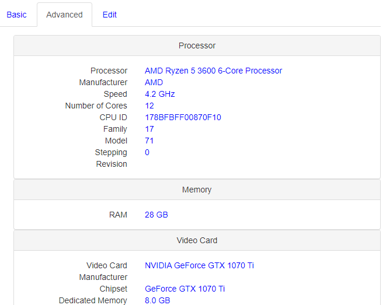Click the Model value 71
Screen dimensions: 386x305
point(149,141)
